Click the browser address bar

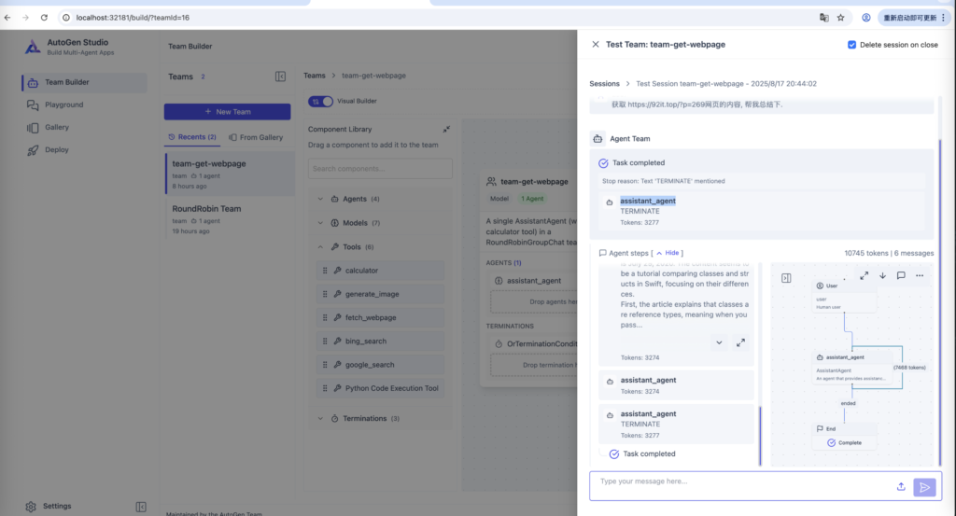coord(439,18)
